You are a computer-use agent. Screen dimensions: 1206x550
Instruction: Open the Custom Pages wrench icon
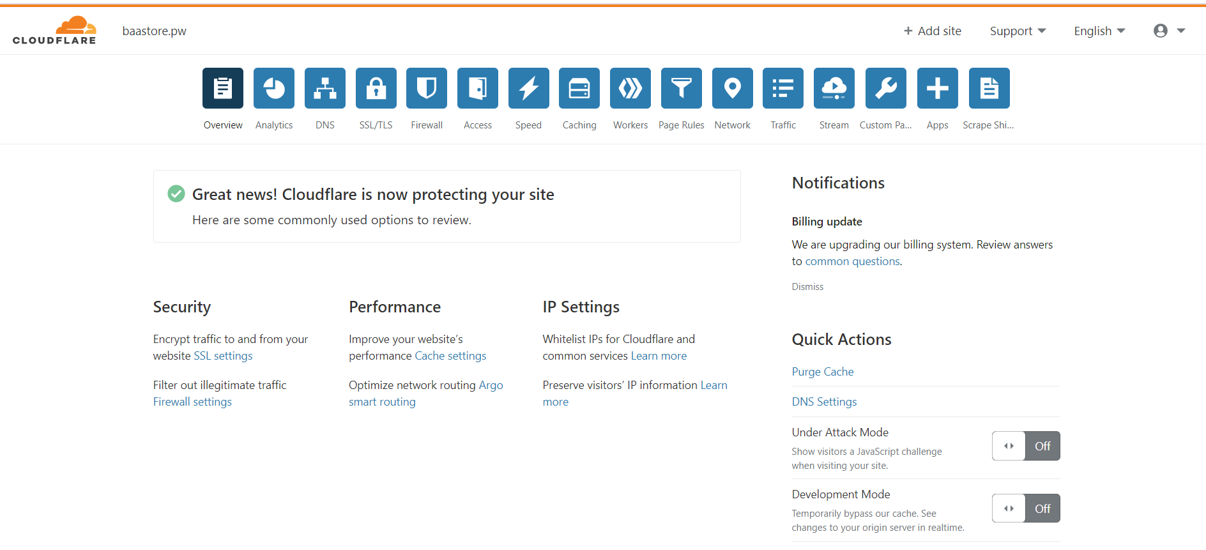click(x=886, y=88)
